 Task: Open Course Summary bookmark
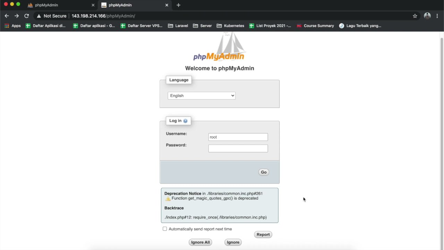[315, 26]
